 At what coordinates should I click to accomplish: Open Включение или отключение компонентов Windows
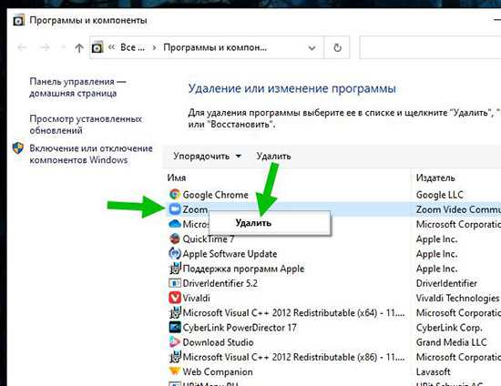point(91,154)
